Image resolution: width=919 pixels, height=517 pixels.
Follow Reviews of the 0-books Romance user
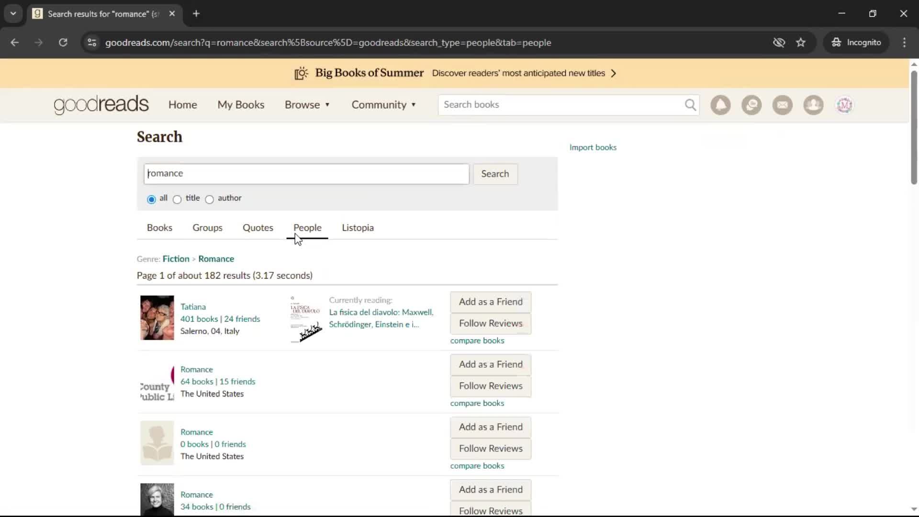coord(491,449)
